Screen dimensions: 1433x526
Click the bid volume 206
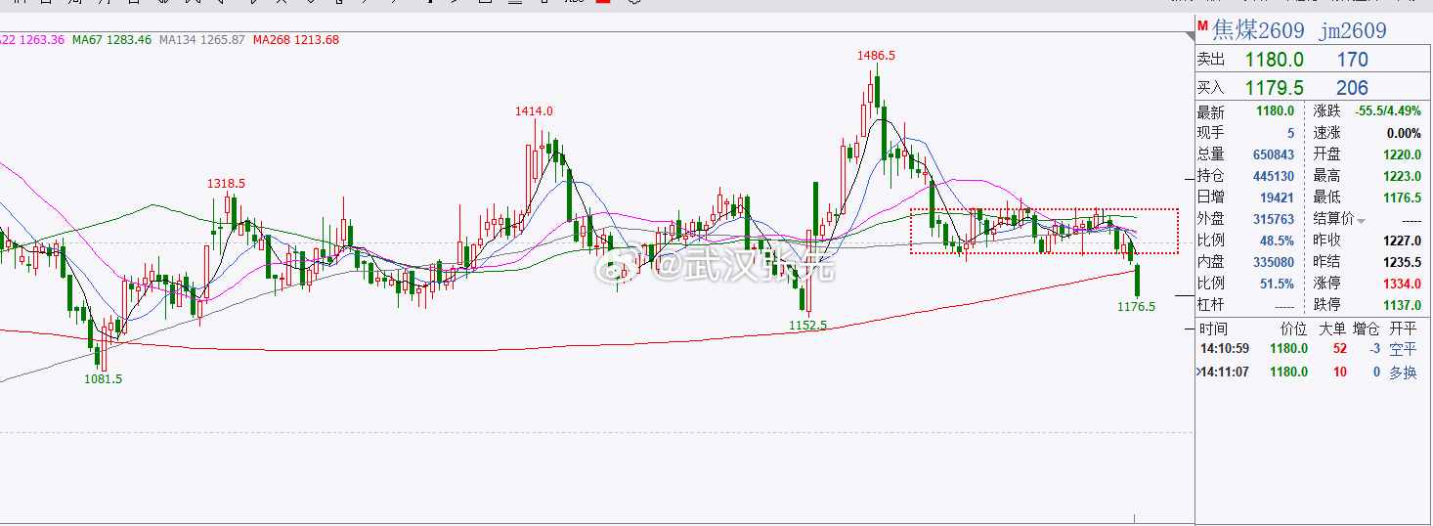(1352, 88)
